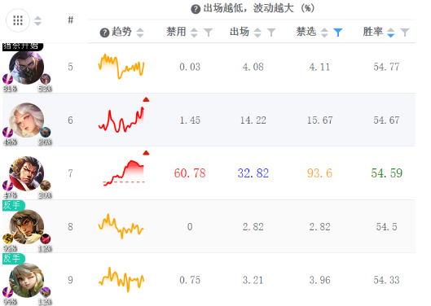431x306 pixels.
Task: Click red up-triangle on rank 7 trend
Action: pyautogui.click(x=146, y=153)
